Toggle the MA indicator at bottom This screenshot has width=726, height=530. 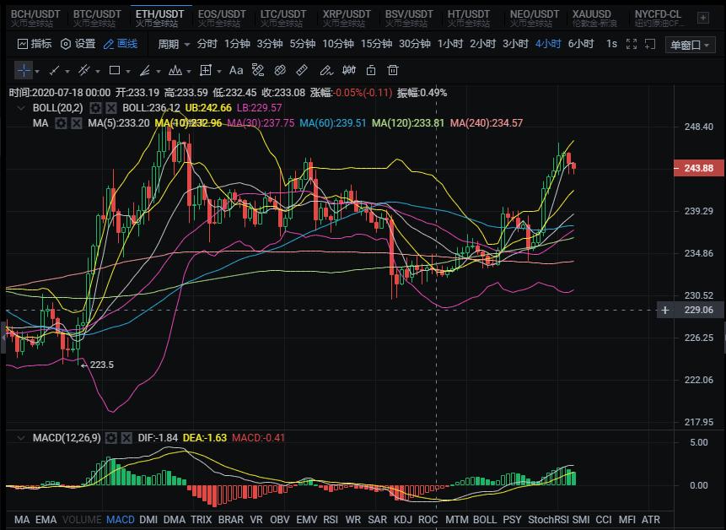22,519
